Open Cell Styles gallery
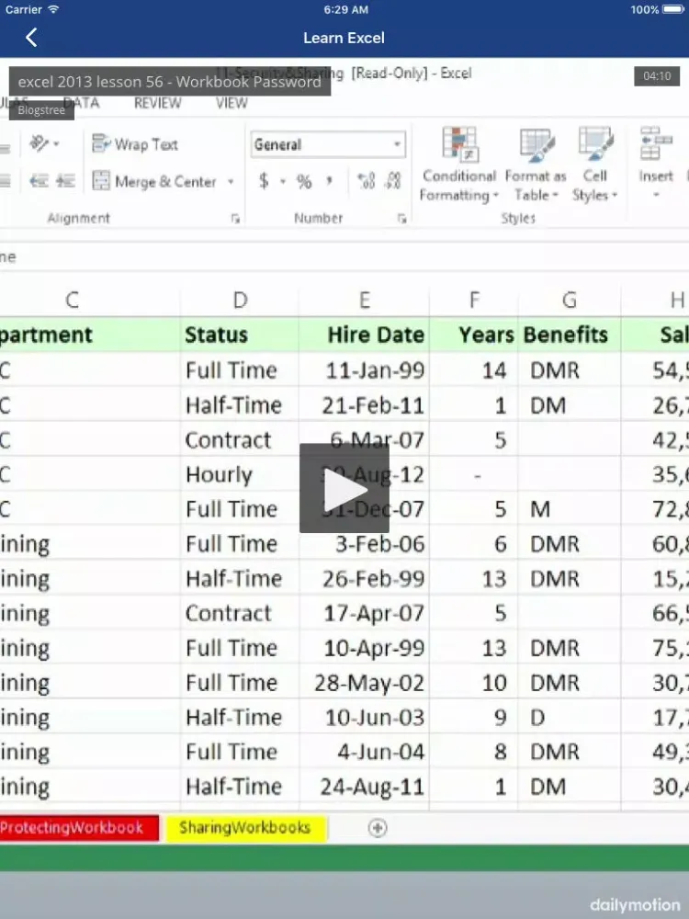689x919 pixels. pos(595,165)
